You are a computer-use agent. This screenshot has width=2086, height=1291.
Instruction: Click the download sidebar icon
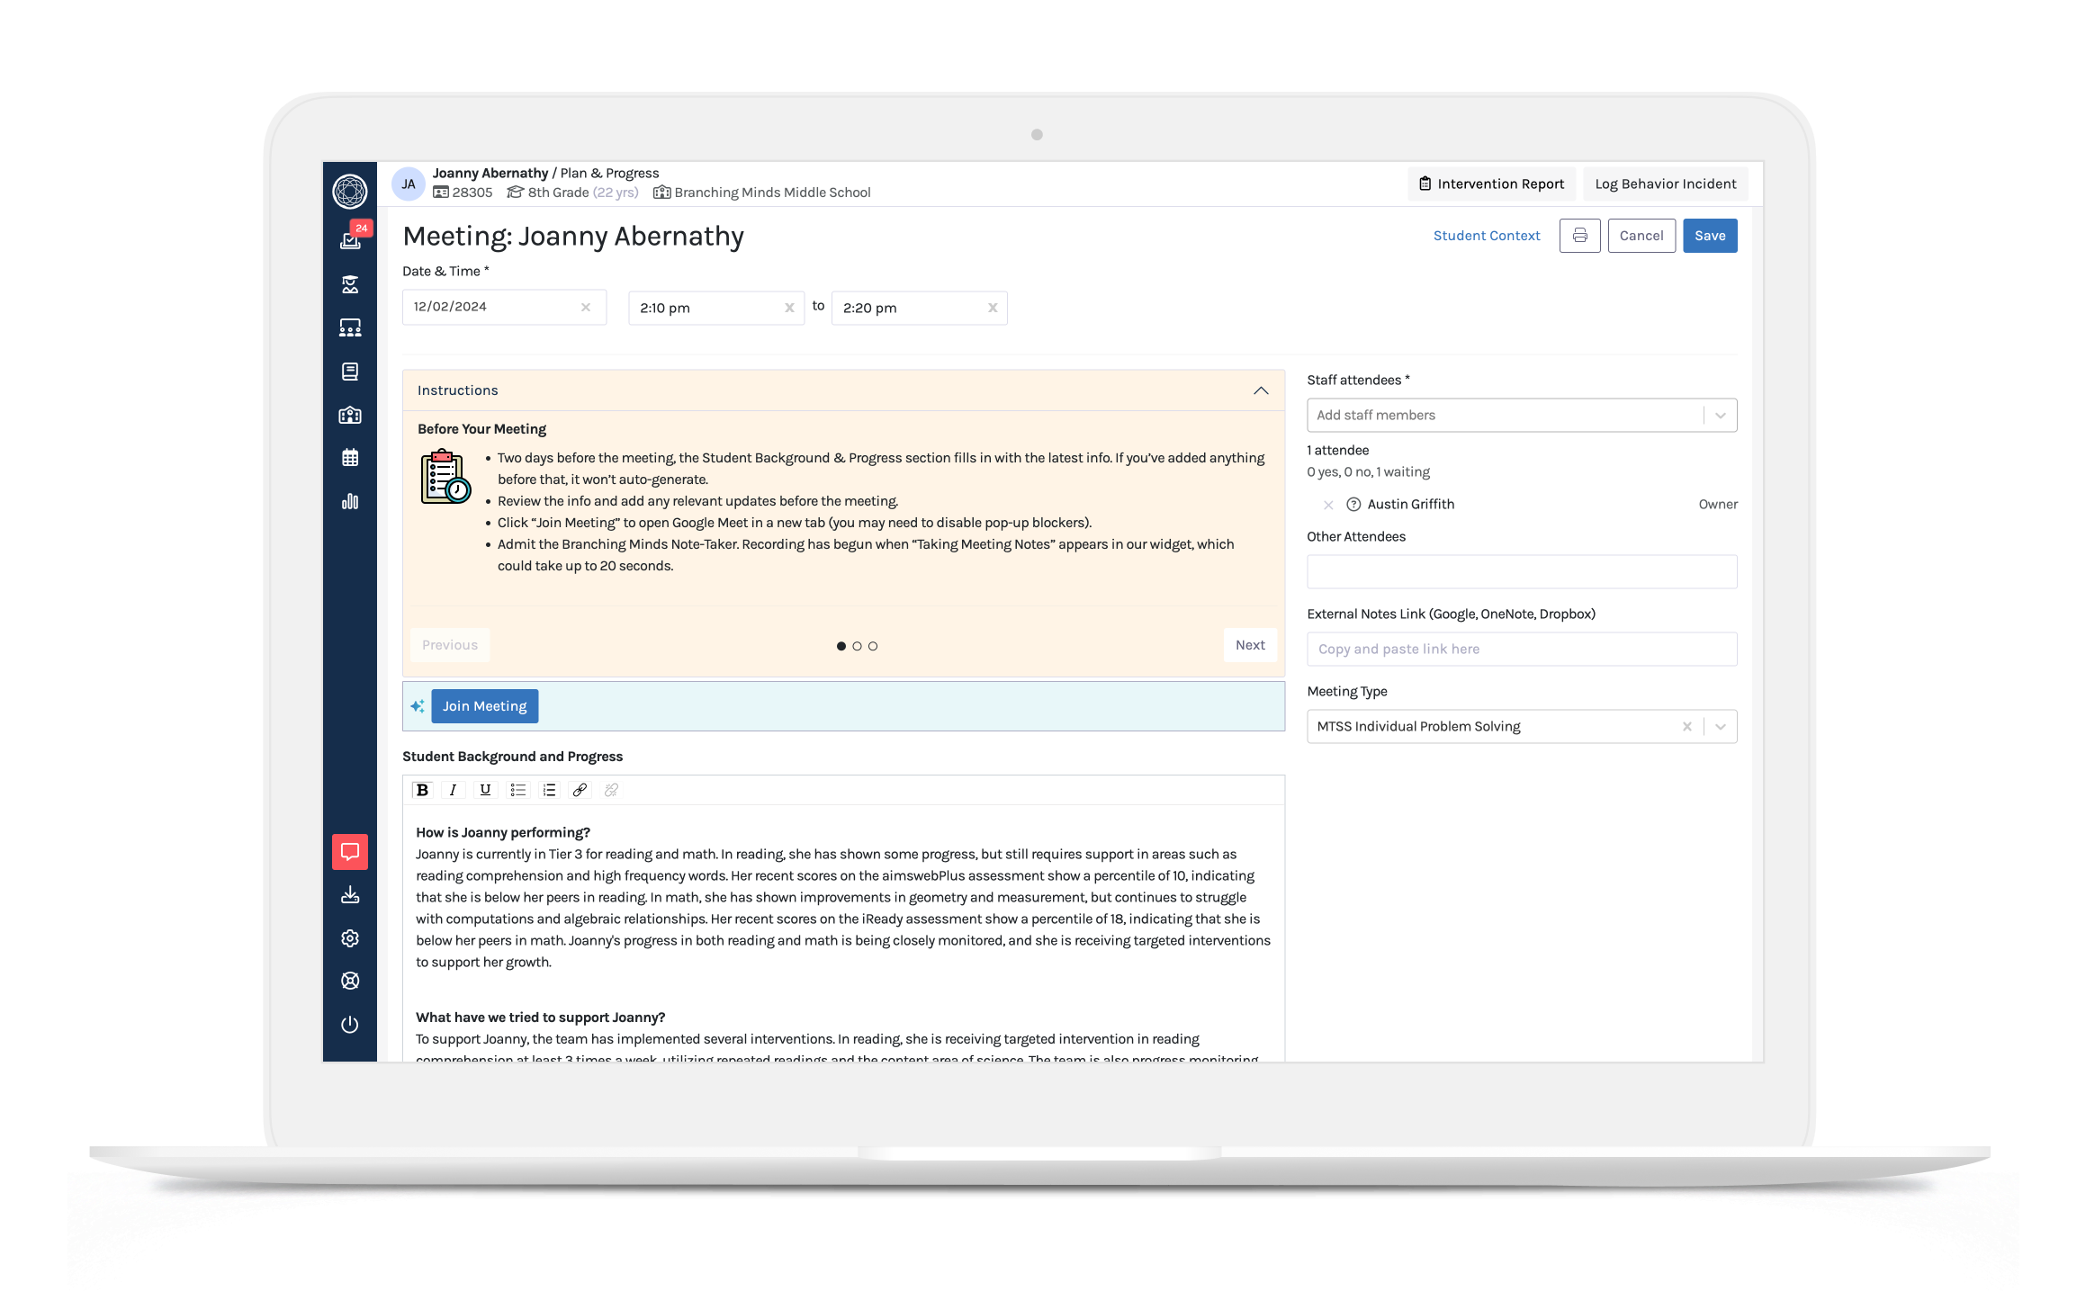[x=350, y=895]
